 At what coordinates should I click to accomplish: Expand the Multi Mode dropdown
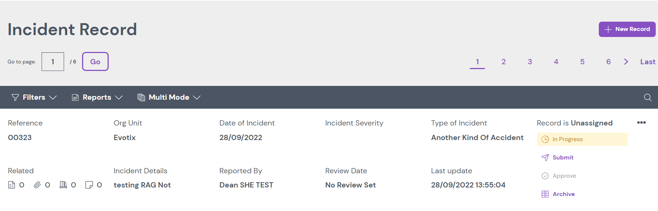click(169, 97)
